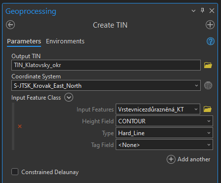Click the Input Feature Class label
The height and width of the screenshot is (183, 221).
[x=36, y=98]
